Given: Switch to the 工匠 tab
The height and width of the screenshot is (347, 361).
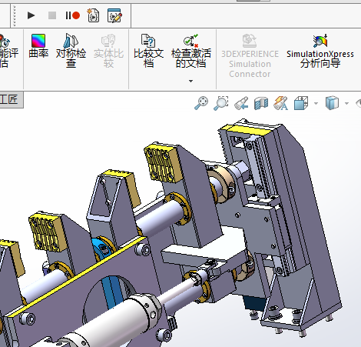Looking at the screenshot, I should coord(10,99).
